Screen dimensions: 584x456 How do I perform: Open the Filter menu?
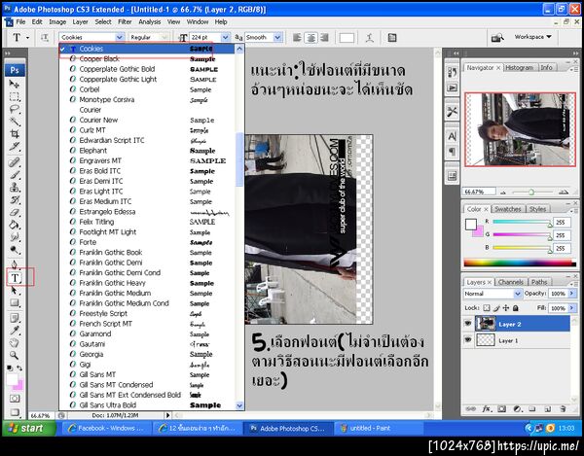coord(125,22)
